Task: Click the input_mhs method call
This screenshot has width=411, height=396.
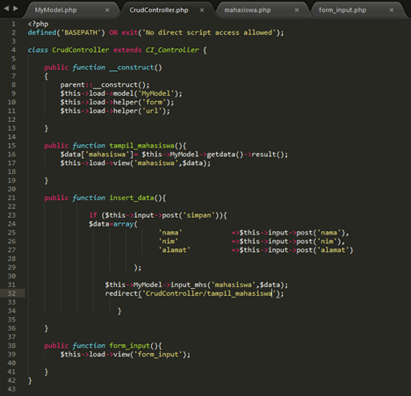Action: 189,284
